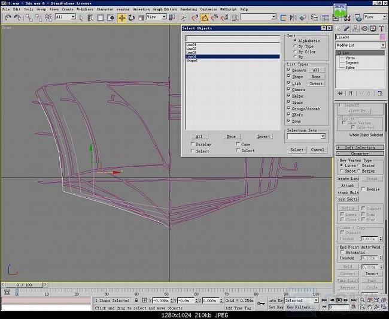
Task: Collapse the Geometry rollout
Action: [360, 154]
